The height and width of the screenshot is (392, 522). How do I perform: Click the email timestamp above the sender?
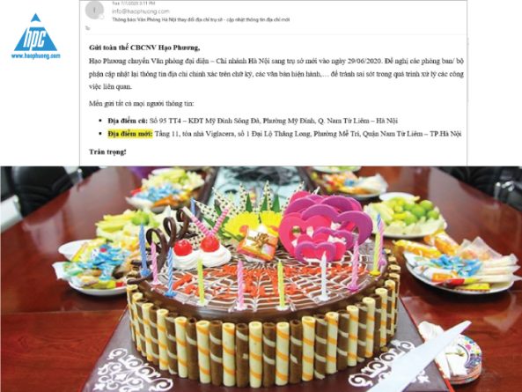point(134,3)
